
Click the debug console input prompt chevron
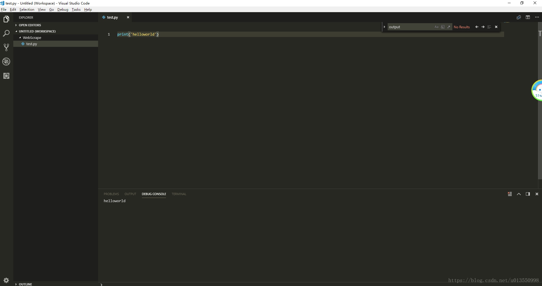pos(101,284)
